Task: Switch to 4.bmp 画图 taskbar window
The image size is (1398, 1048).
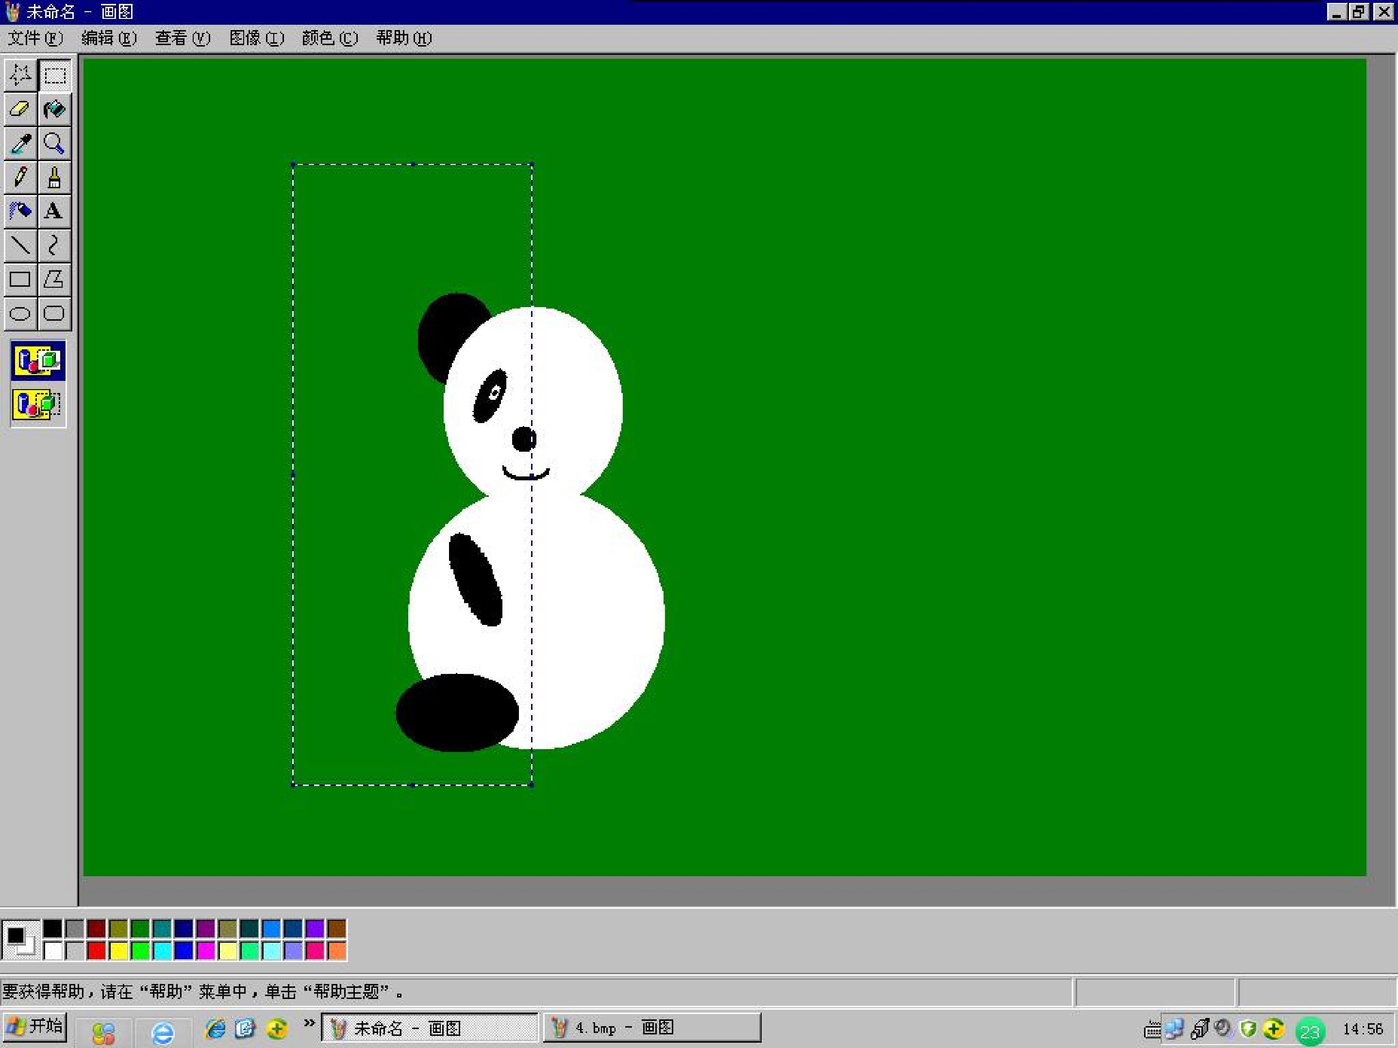Action: tap(651, 1028)
